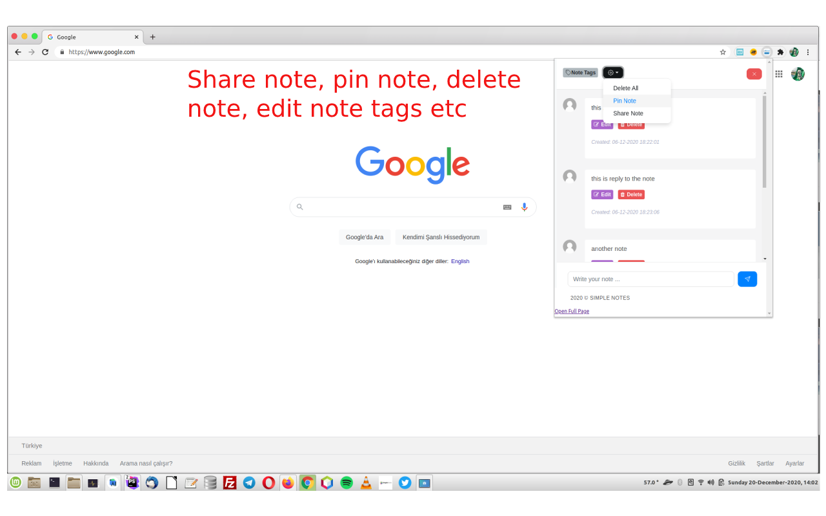The image size is (826, 516).
Task: Open the Şartlar footer link
Action: pyautogui.click(x=765, y=463)
